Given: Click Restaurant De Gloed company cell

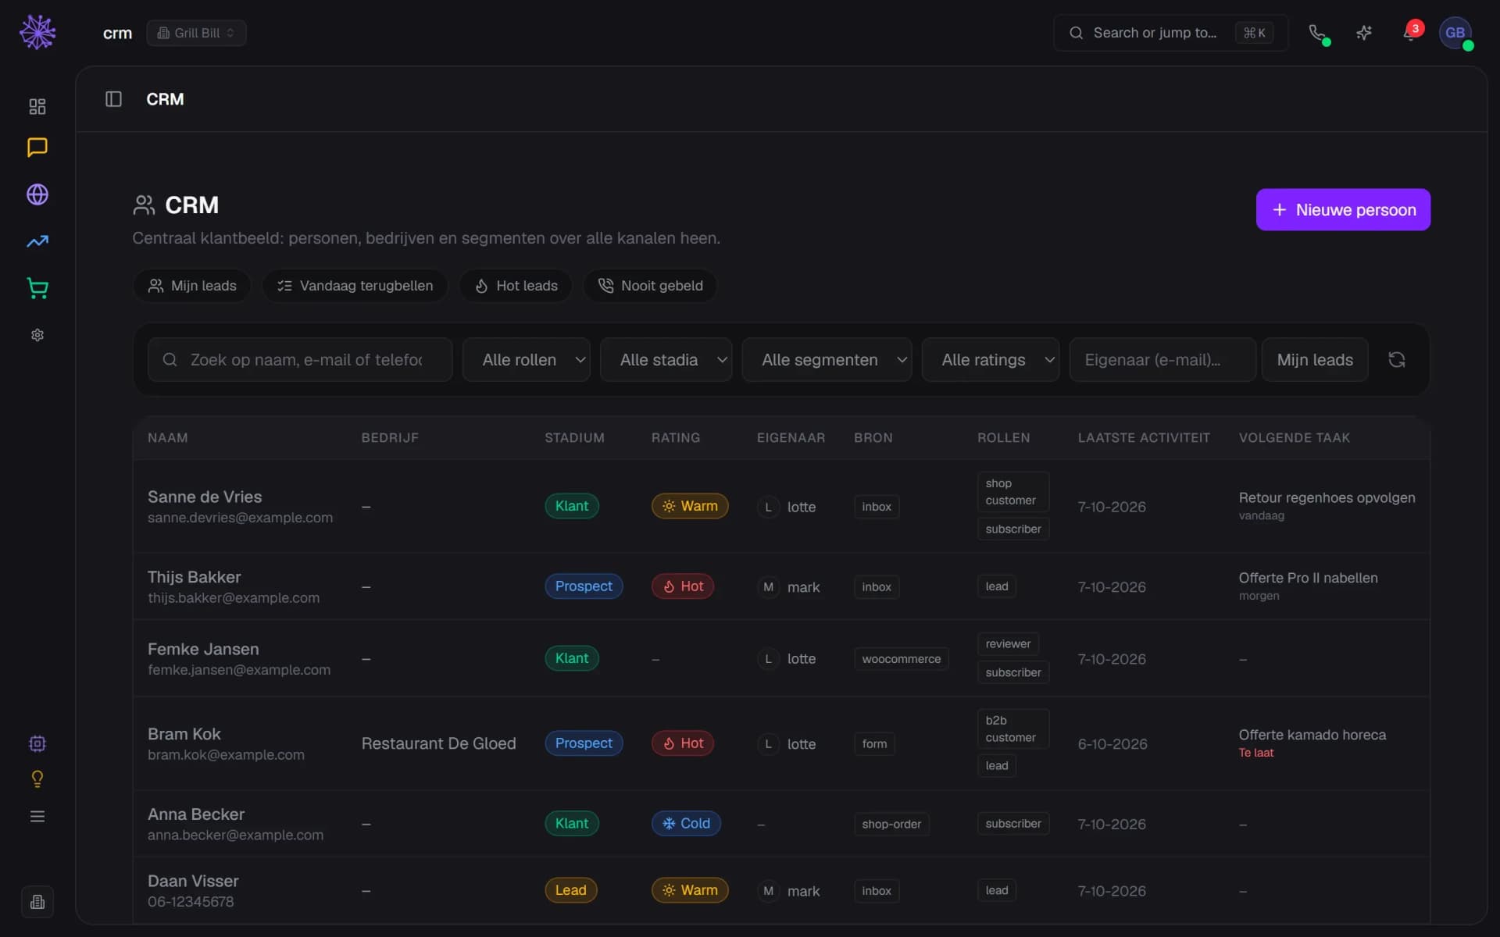Looking at the screenshot, I should (x=438, y=743).
